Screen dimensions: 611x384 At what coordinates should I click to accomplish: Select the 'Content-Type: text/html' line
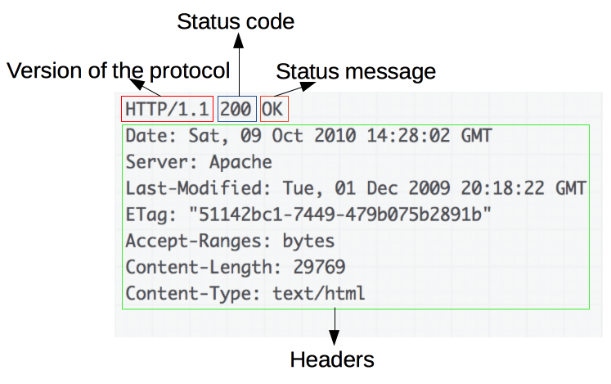[245, 293]
